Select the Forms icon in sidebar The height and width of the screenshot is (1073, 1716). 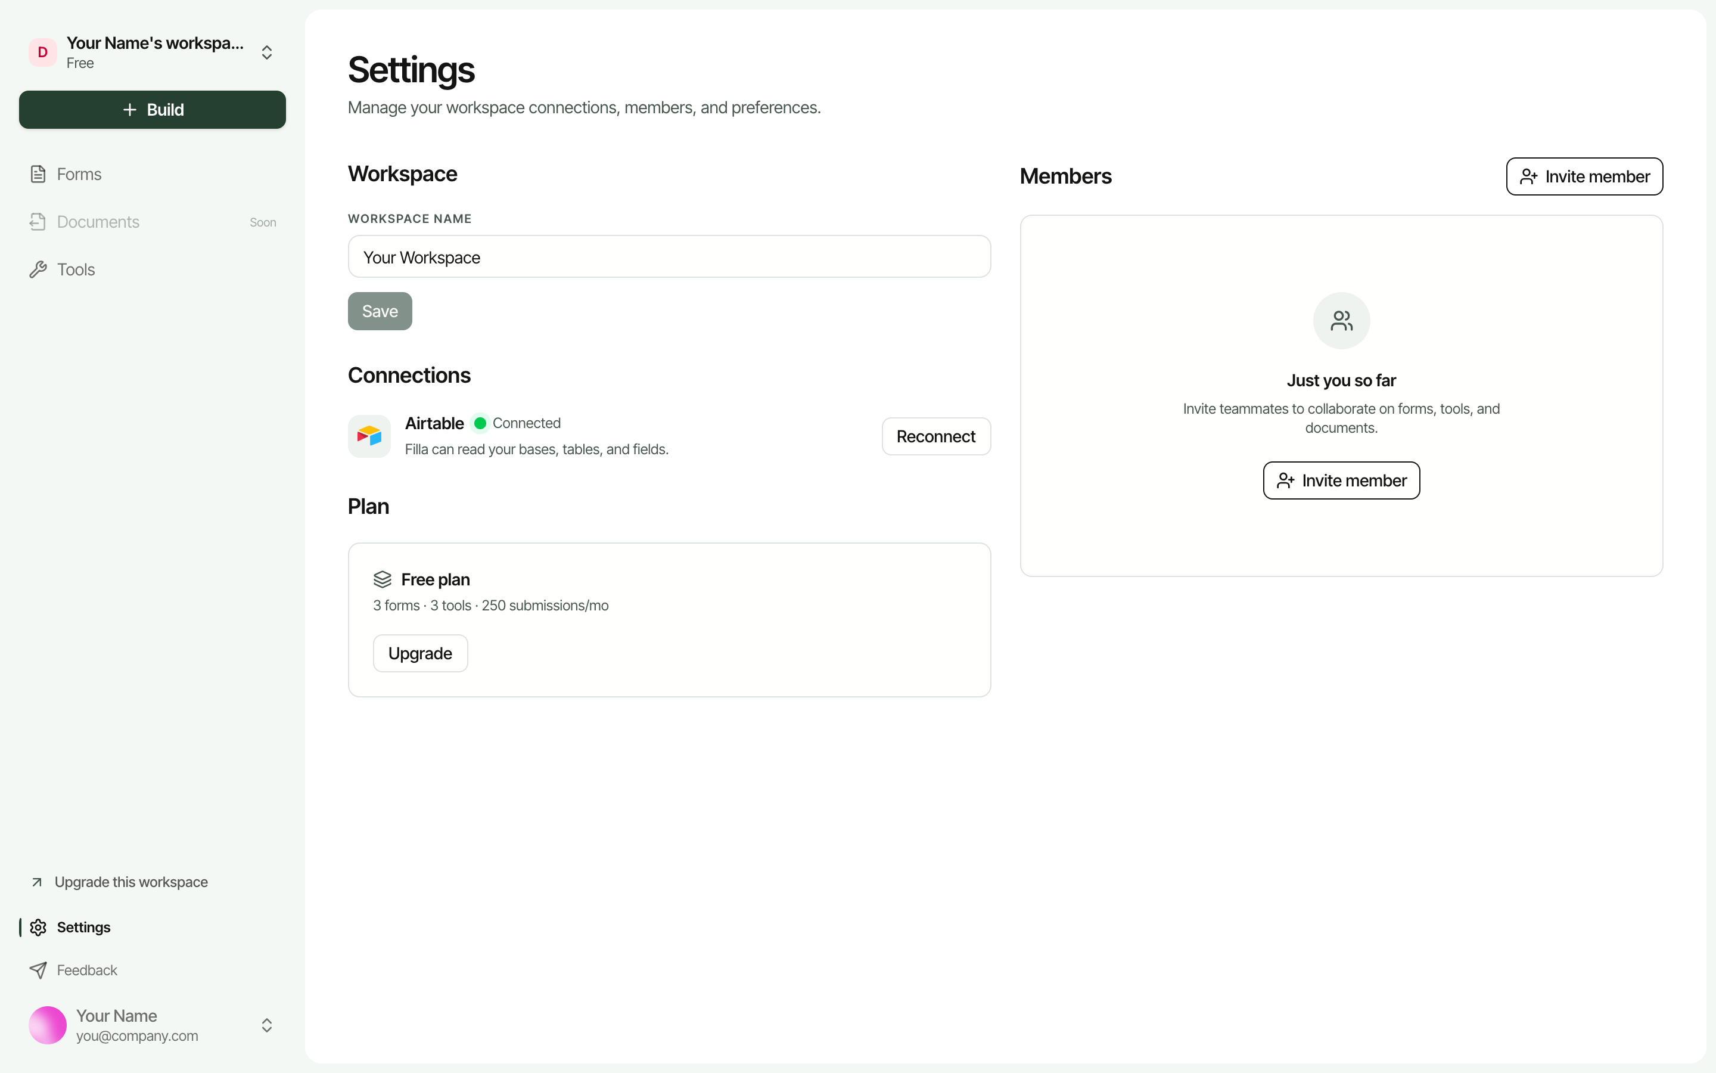click(38, 174)
